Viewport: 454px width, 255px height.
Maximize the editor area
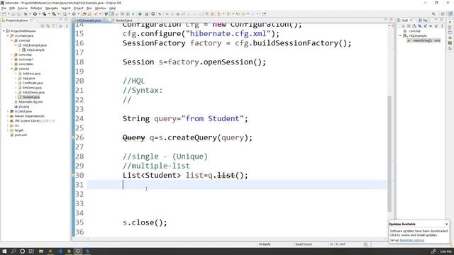pyautogui.click(x=391, y=20)
